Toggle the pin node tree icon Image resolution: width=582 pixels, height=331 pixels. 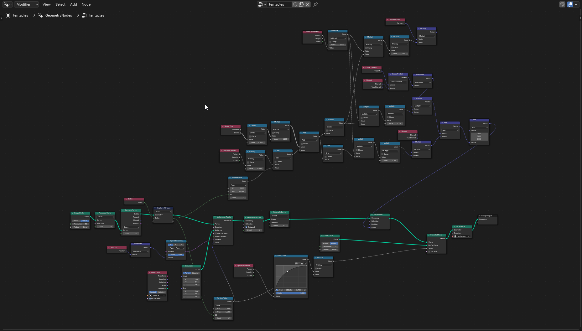(x=315, y=4)
